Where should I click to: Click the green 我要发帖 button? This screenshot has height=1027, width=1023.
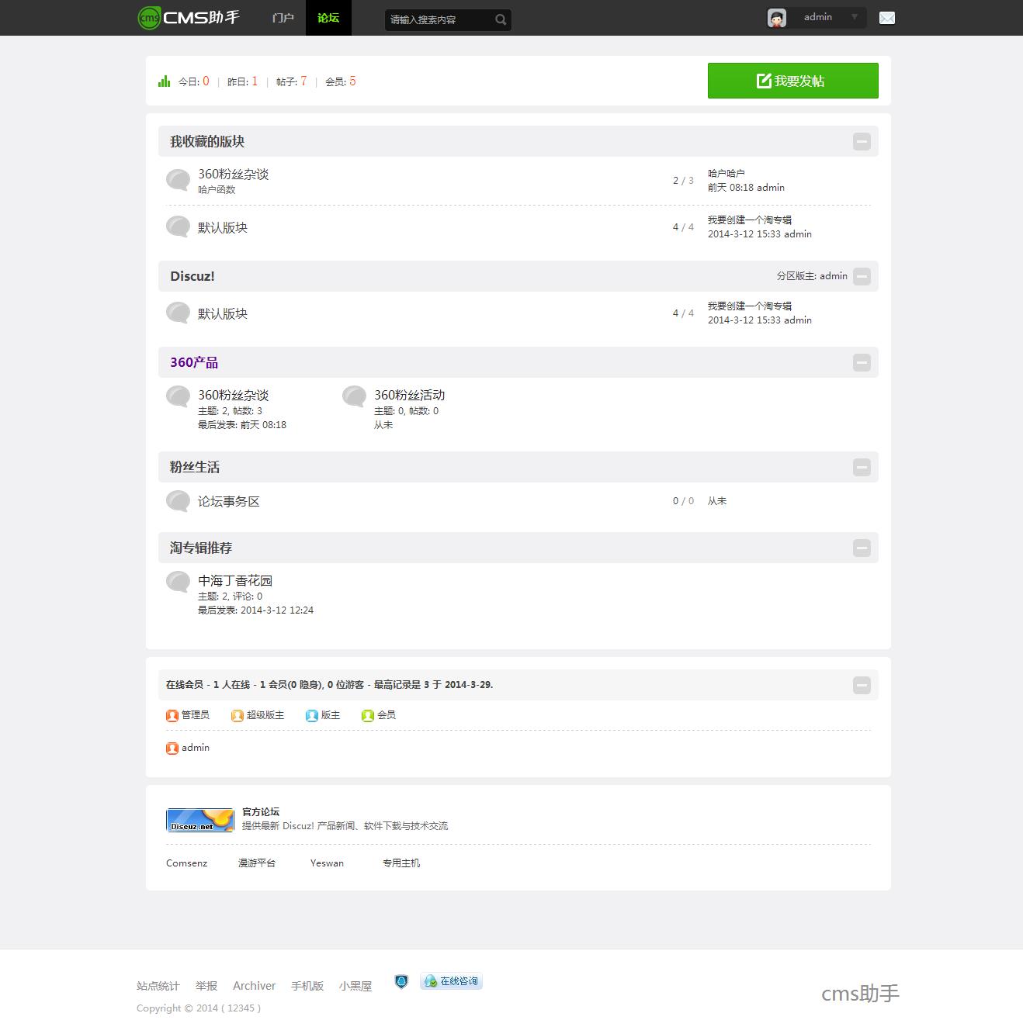(x=793, y=81)
